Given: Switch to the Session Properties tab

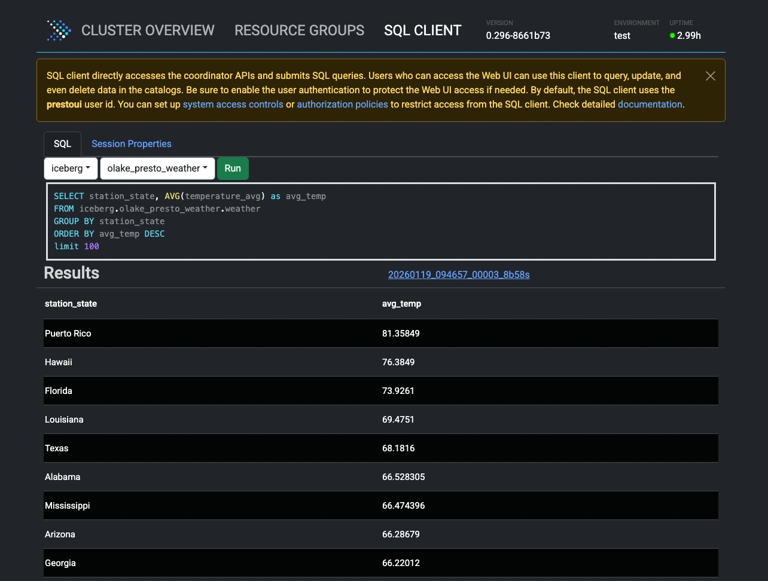Looking at the screenshot, I should point(131,144).
